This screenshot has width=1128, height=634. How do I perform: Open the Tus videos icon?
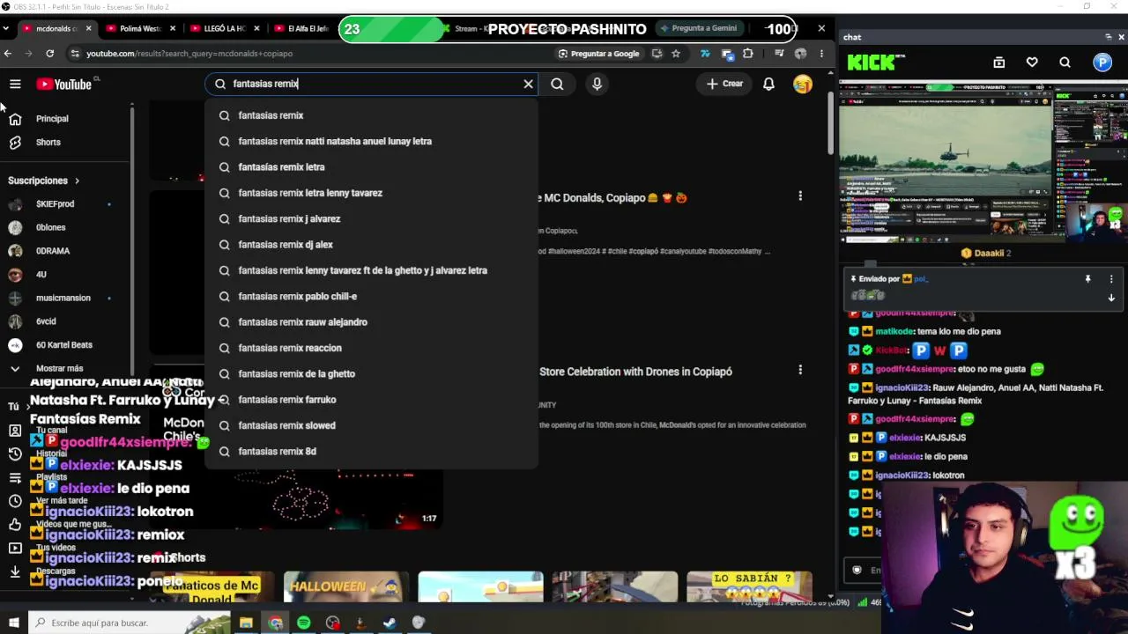point(15,548)
